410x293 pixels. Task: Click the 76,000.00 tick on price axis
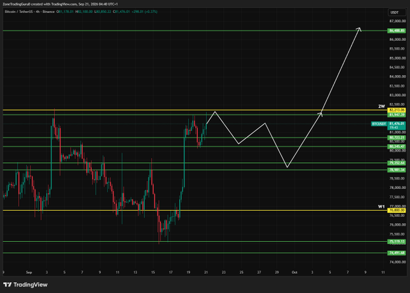coord(397,224)
